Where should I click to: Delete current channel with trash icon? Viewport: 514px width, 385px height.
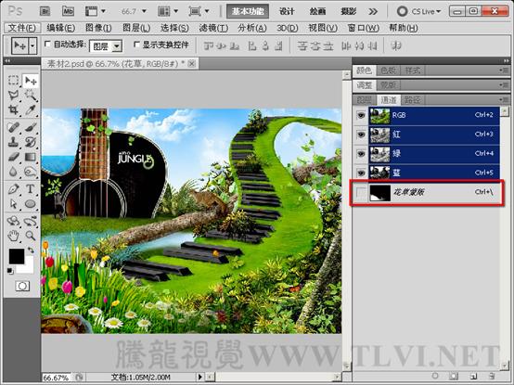coord(492,376)
